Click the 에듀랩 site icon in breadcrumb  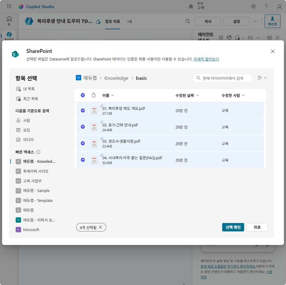click(79, 78)
